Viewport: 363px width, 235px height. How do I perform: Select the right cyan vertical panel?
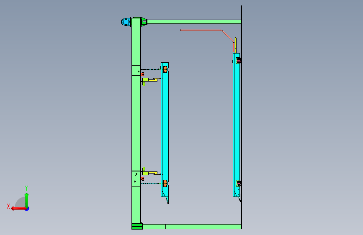tap(237, 125)
